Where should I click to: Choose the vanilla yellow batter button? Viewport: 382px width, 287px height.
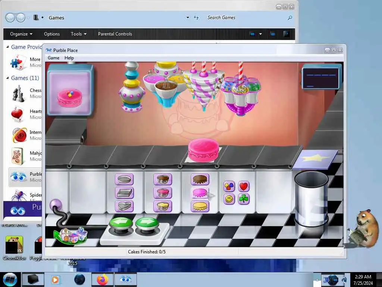click(163, 206)
